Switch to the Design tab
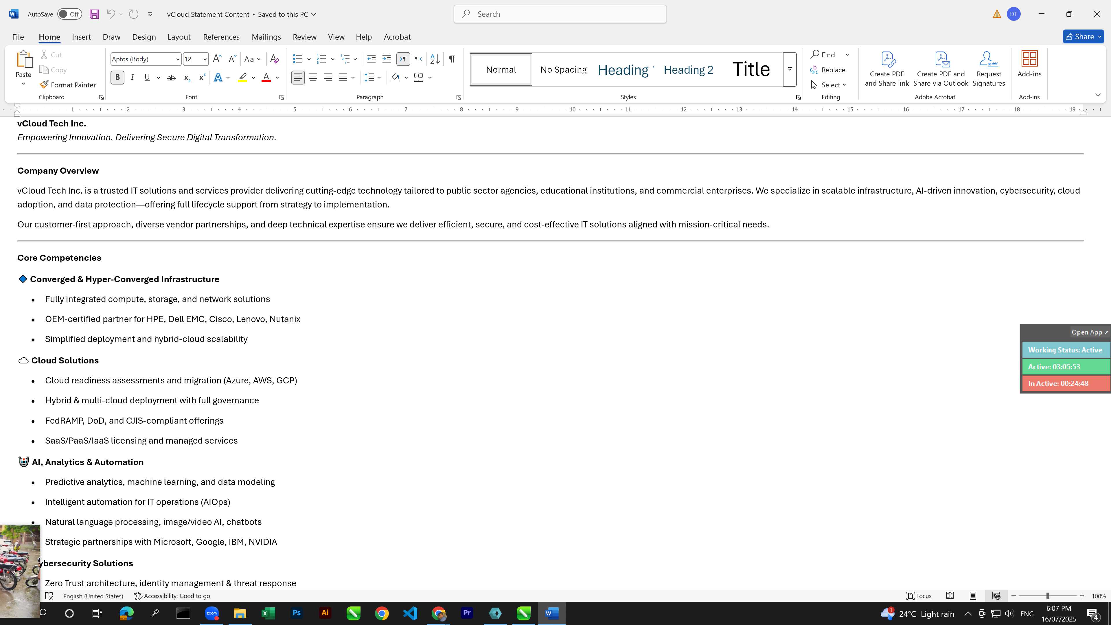The height and width of the screenshot is (625, 1111). click(144, 37)
